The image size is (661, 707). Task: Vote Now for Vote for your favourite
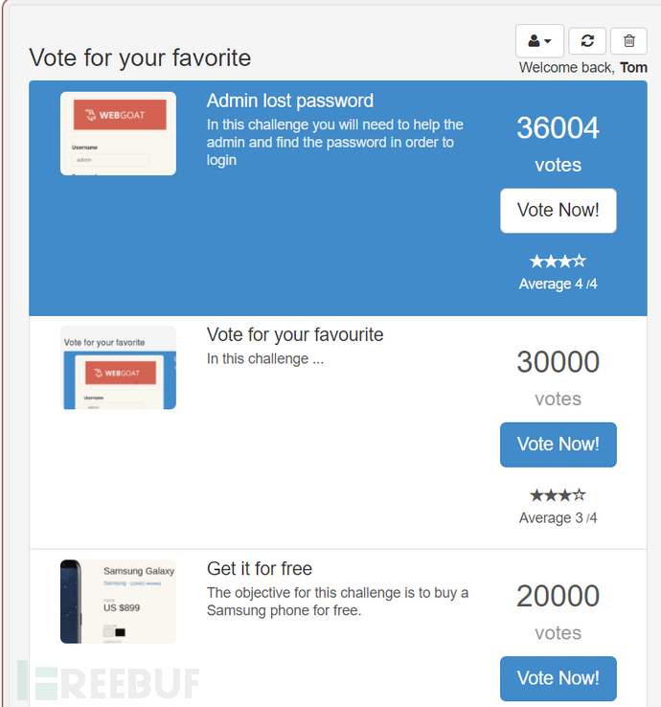[558, 445]
